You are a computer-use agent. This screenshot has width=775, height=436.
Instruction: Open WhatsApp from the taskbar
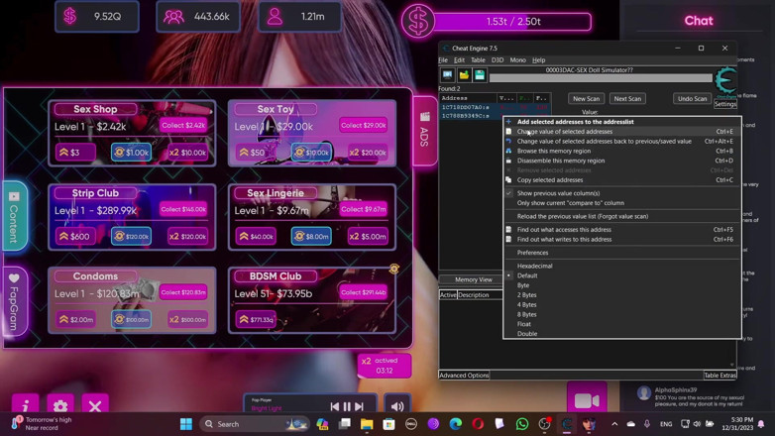click(x=522, y=424)
